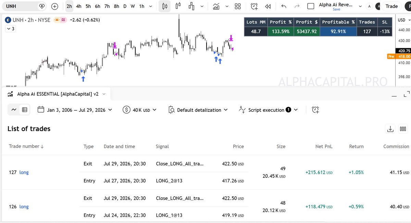Click the add symbol plus button
Image resolution: width=411 pixels, height=223 pixels.
click(54, 6)
